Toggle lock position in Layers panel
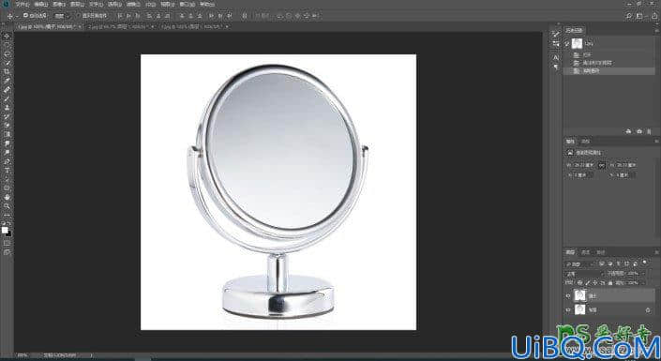 594,282
